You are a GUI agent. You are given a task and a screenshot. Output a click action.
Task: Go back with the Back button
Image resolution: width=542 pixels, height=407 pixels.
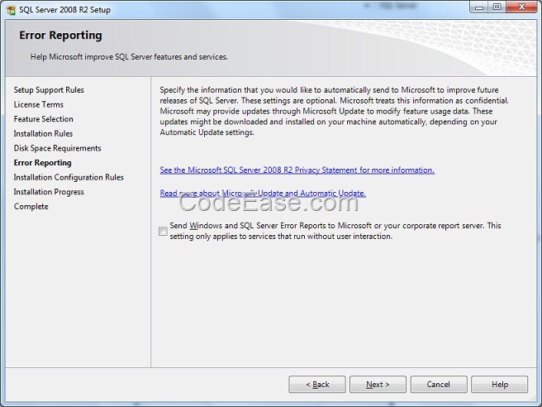pos(317,384)
